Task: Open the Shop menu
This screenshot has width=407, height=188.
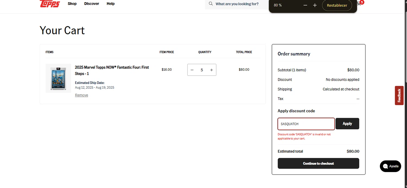Action: [72, 4]
